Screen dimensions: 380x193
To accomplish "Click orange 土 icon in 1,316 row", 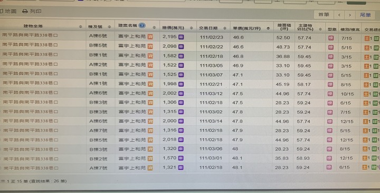I will tap(365, 131).
